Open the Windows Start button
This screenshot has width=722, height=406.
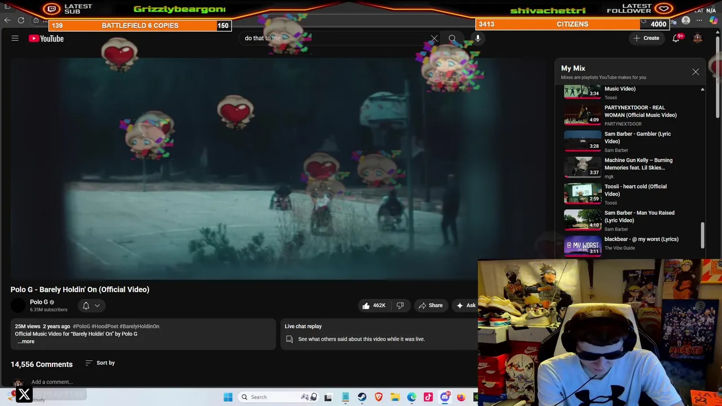[x=228, y=397]
